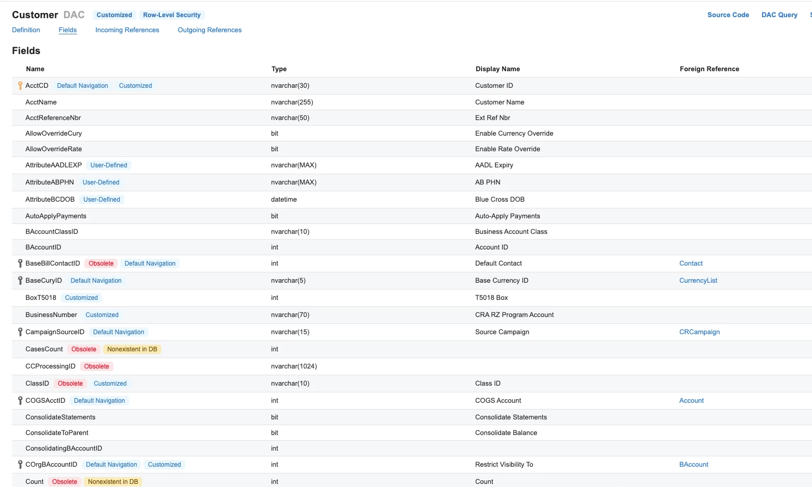Click the Customer DAC page title
The width and height of the screenshot is (812, 487).
point(48,15)
